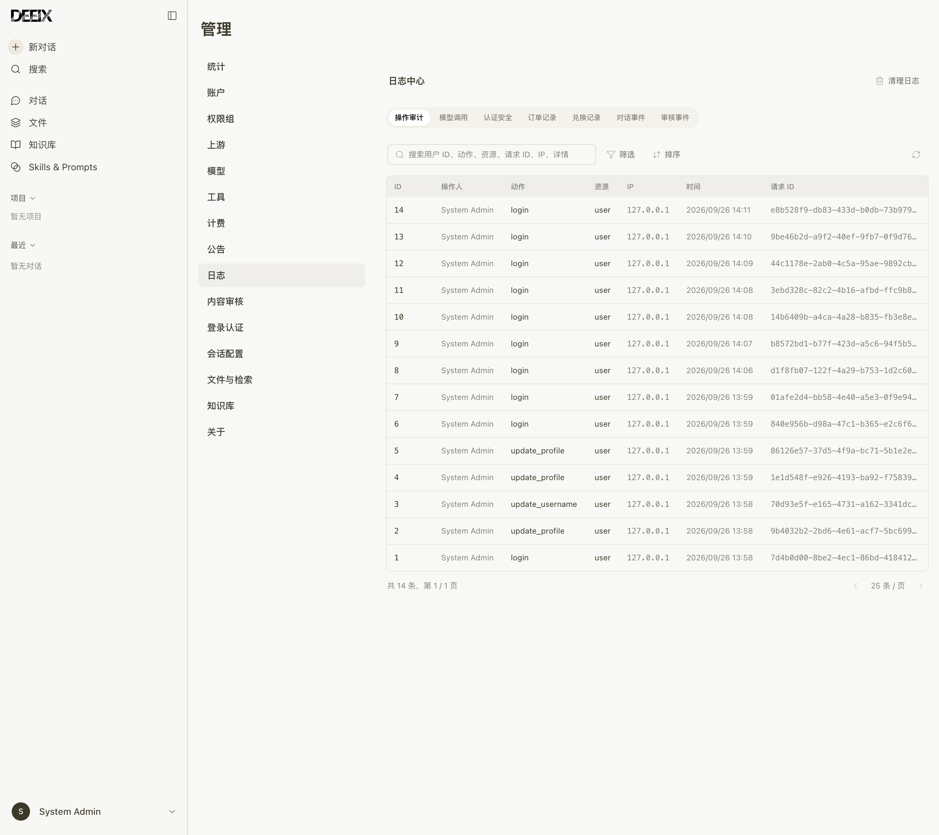Switch to the 兑换记录 tab
This screenshot has height=835, width=939.
click(586, 118)
